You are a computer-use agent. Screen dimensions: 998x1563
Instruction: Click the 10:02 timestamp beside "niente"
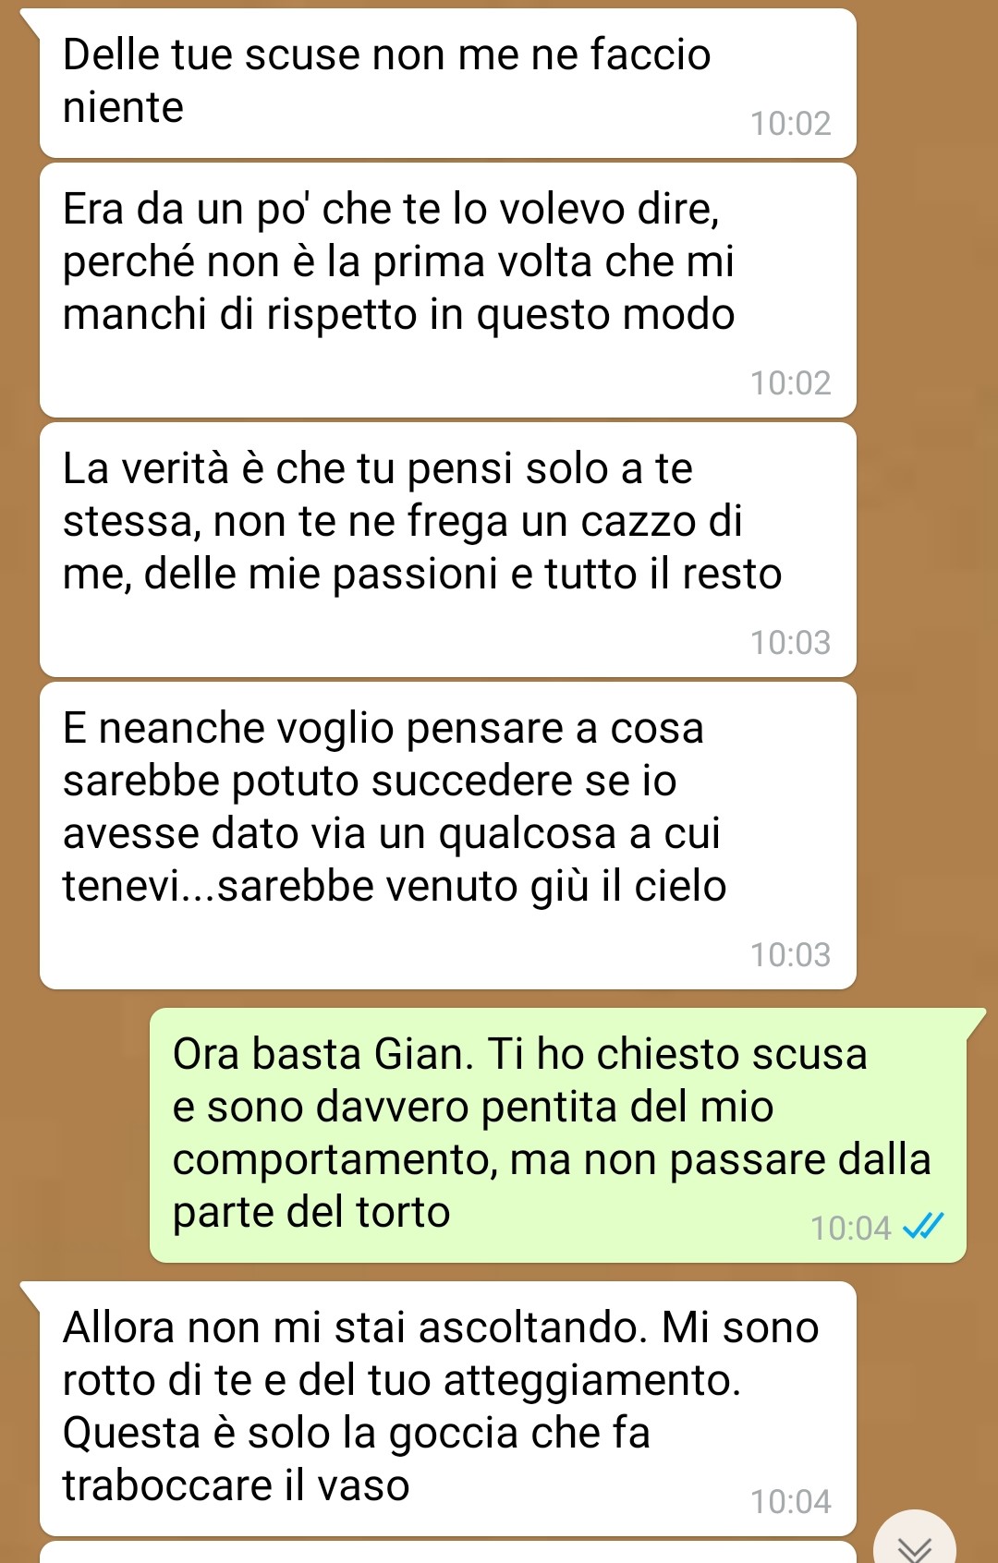coord(791,124)
